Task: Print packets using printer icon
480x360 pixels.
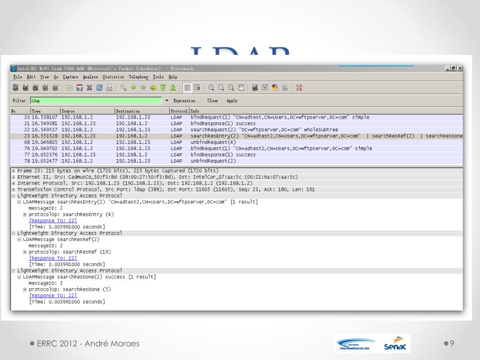Action: click(x=109, y=88)
